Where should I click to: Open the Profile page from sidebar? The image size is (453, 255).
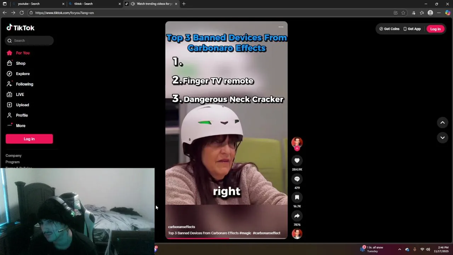(x=22, y=115)
